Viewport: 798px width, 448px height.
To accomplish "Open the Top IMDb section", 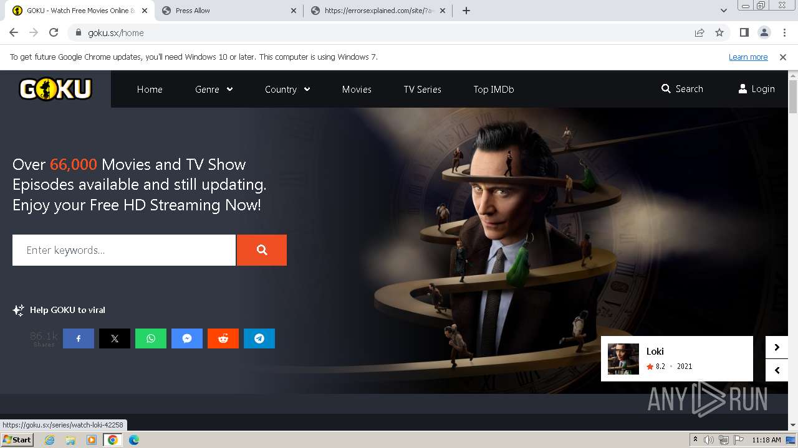I will coord(494,89).
